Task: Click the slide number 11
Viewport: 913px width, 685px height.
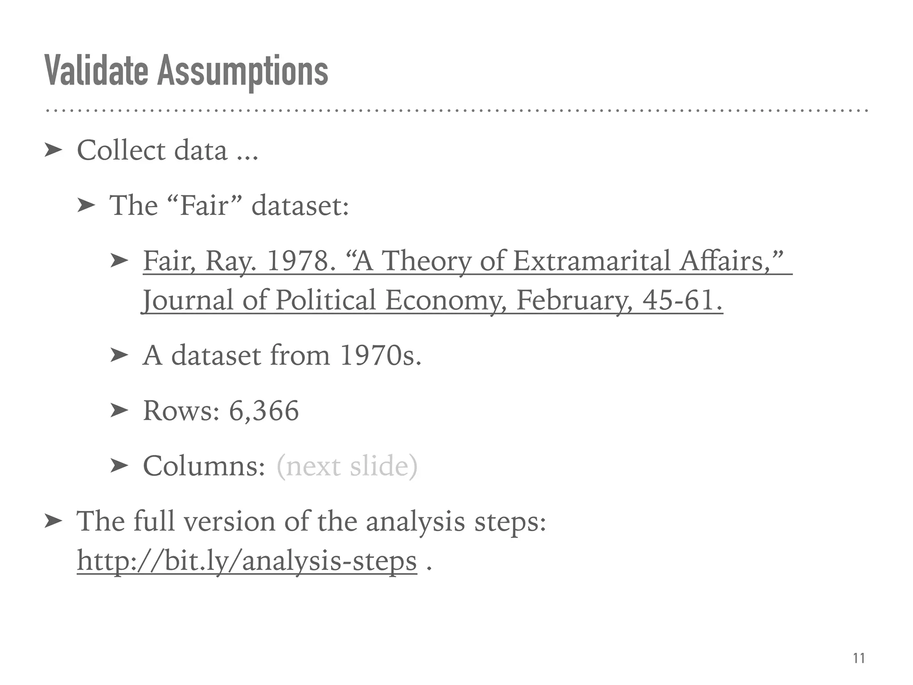Action: pyautogui.click(x=859, y=658)
